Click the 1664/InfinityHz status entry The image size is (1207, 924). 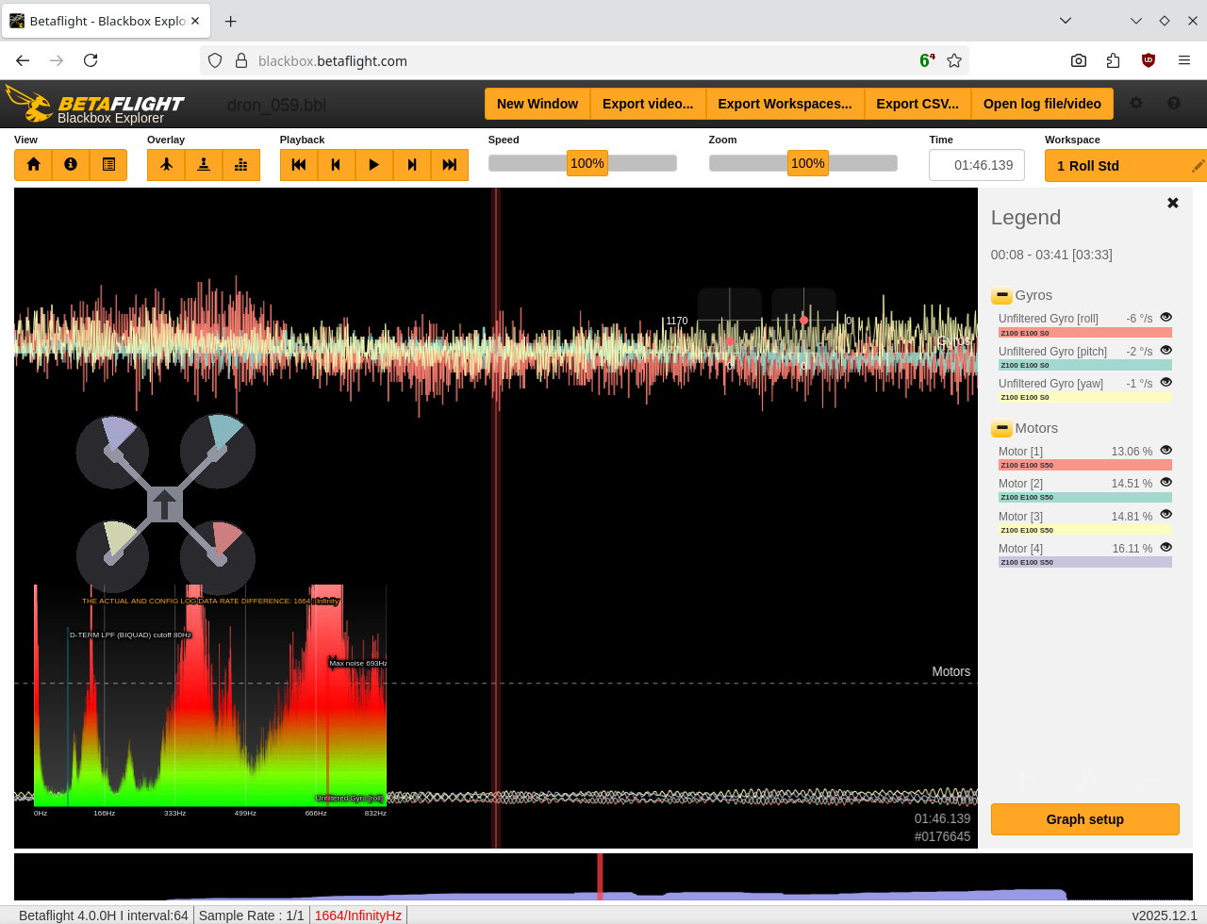(358, 916)
